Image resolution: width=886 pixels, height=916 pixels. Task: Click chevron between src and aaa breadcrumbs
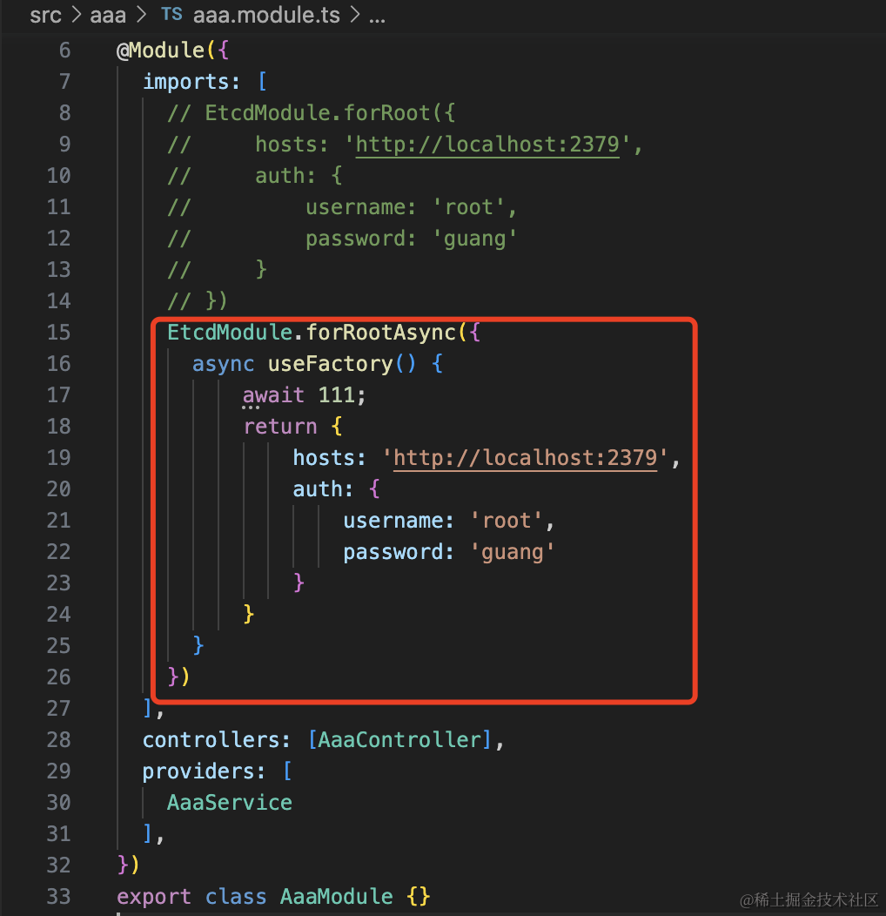pyautogui.click(x=76, y=16)
